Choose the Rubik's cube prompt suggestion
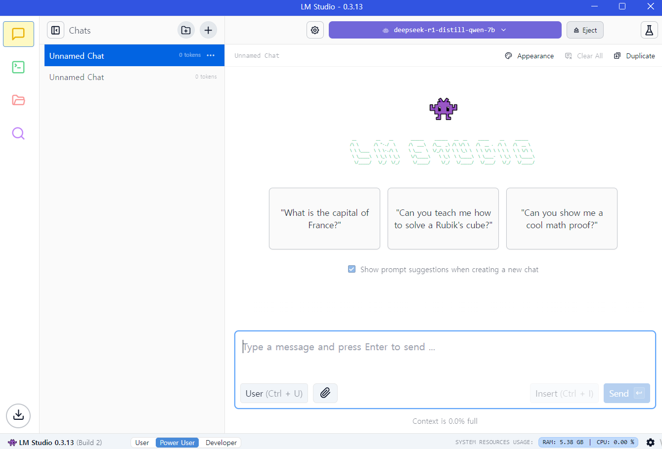 click(x=443, y=219)
